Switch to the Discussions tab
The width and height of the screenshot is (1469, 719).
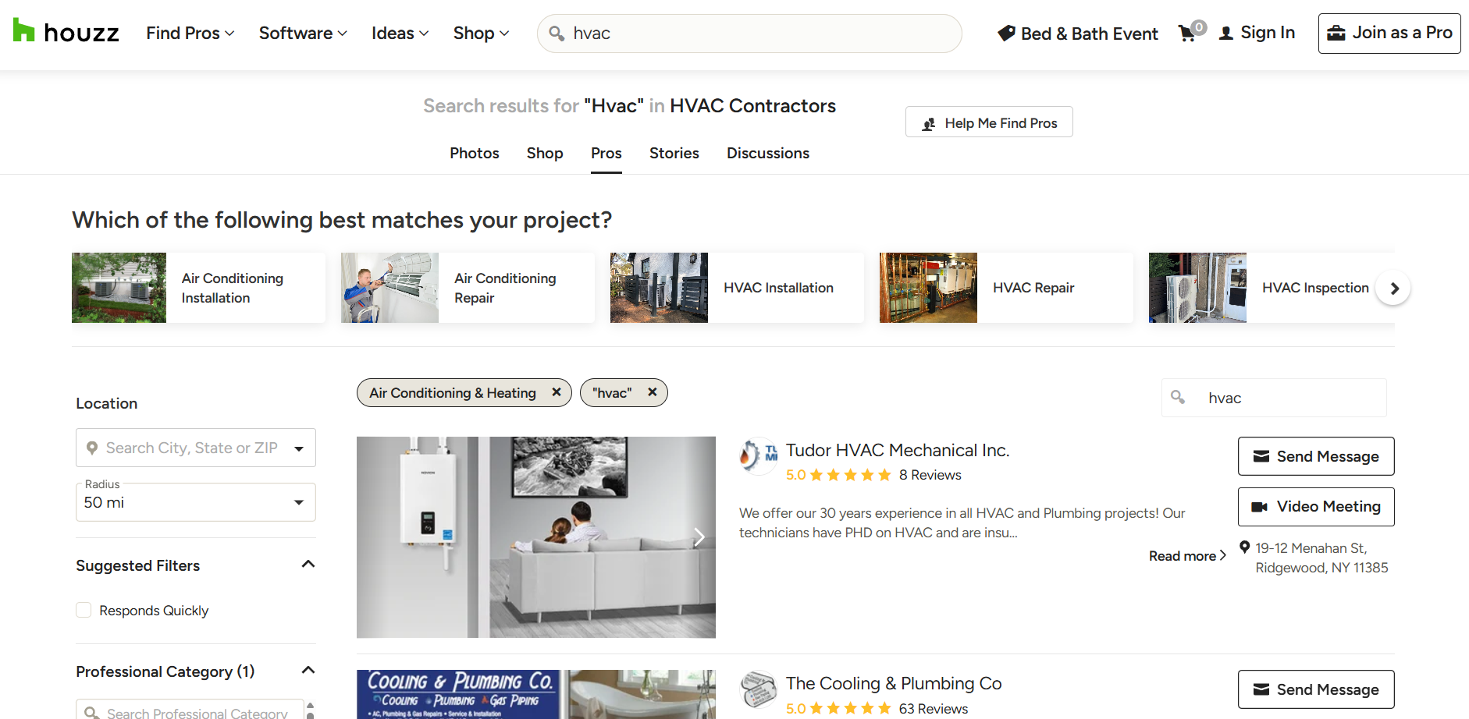(x=767, y=153)
